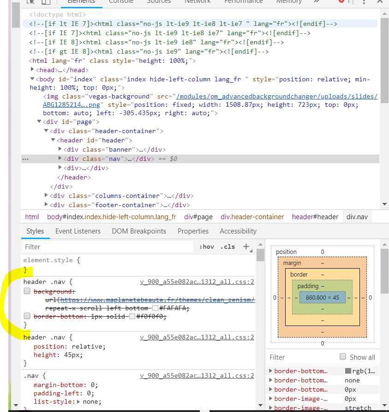Click the Styles pane scroll-up arrow

click(260, 244)
